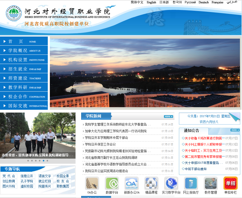Viewport: 242px width, 198px height.
Task: Select the last carousel dot indicator
Action: [x=47, y=161]
